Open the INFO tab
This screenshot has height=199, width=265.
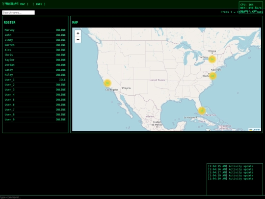tap(39, 4)
